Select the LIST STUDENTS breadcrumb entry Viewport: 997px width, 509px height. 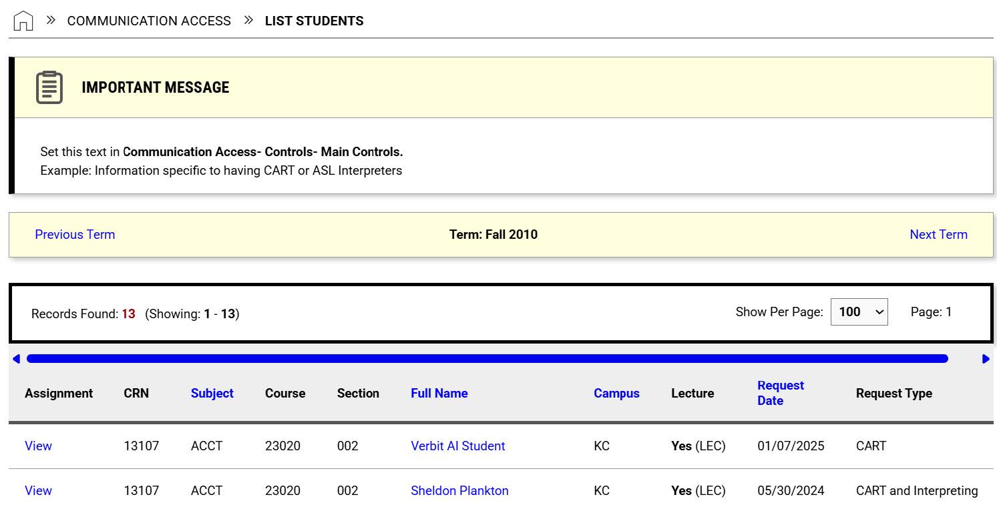[x=315, y=21]
